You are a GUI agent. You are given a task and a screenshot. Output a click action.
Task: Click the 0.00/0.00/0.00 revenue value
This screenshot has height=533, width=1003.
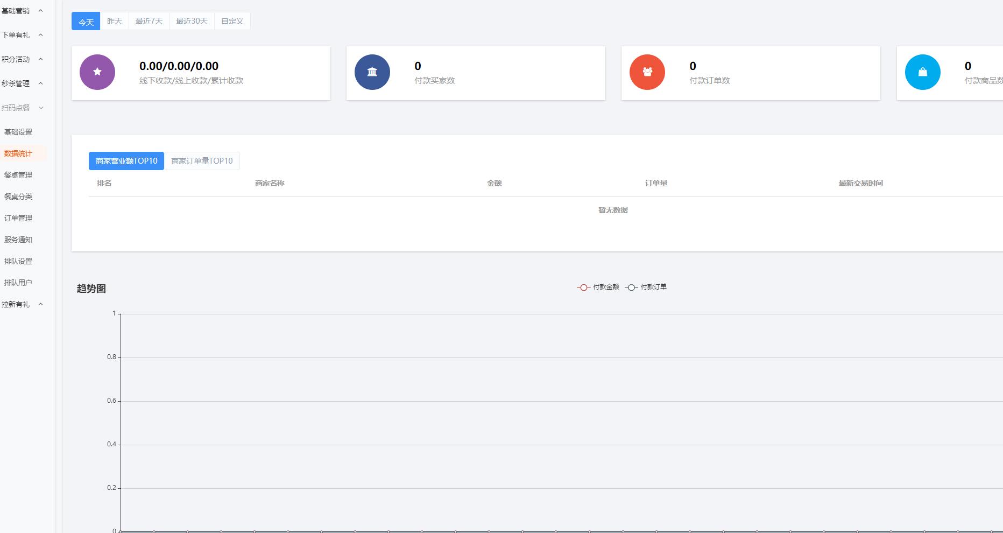179,66
